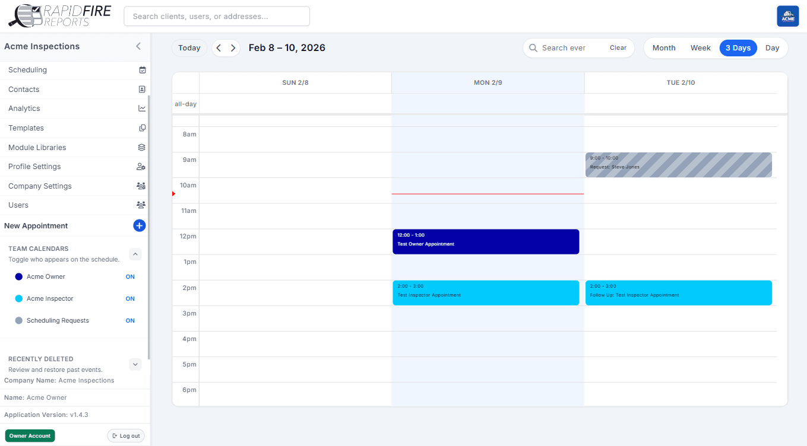
Task: Switch to the Month view
Action: click(x=663, y=47)
